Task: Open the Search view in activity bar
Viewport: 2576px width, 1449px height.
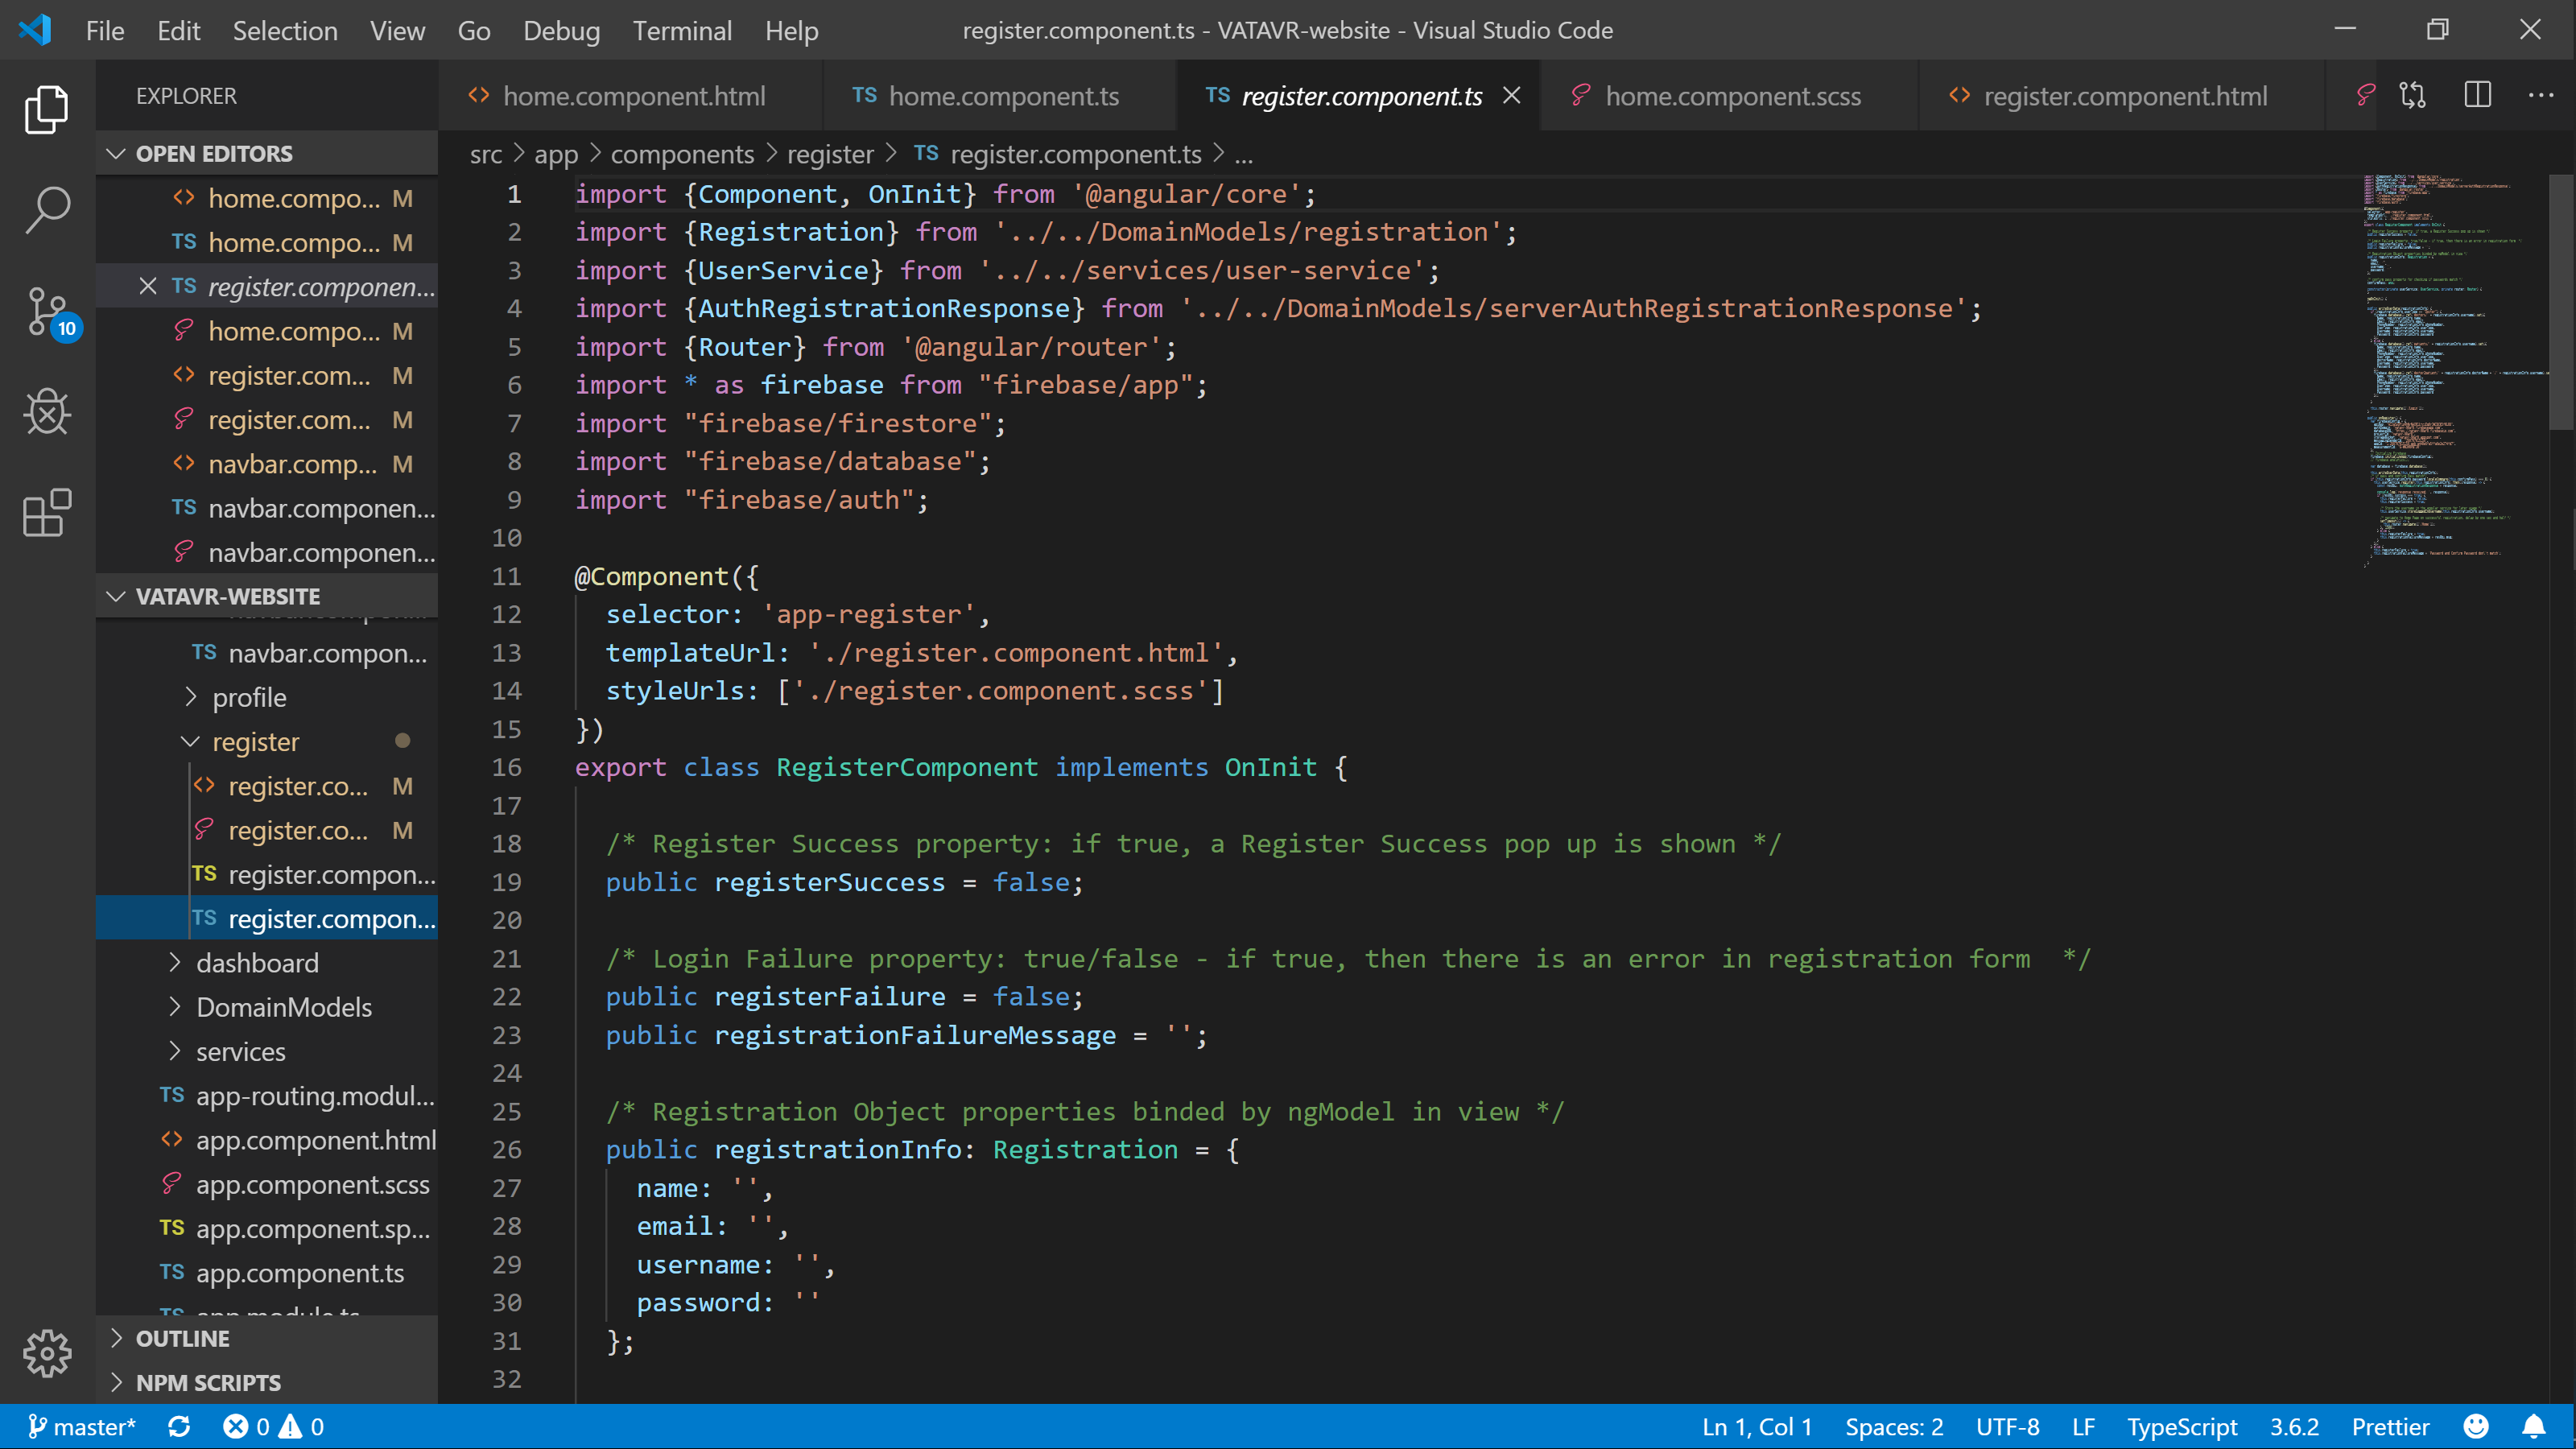Action: 47,211
